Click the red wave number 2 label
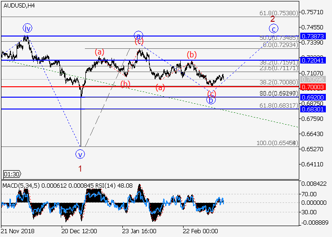This screenshot has width=332, height=237. coord(273,19)
